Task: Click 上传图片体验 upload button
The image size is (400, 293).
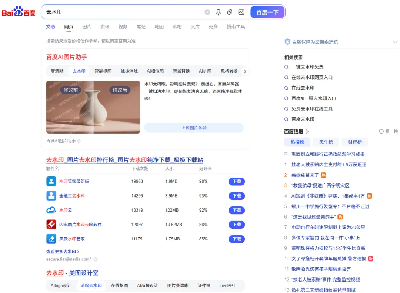Action: [194, 128]
